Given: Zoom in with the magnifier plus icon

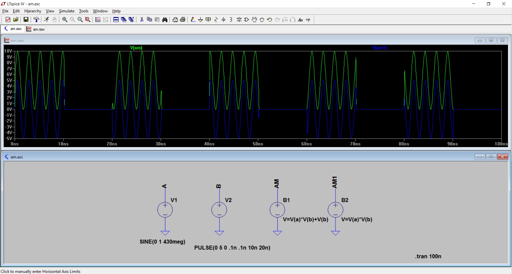Looking at the screenshot, I should (x=65, y=20).
